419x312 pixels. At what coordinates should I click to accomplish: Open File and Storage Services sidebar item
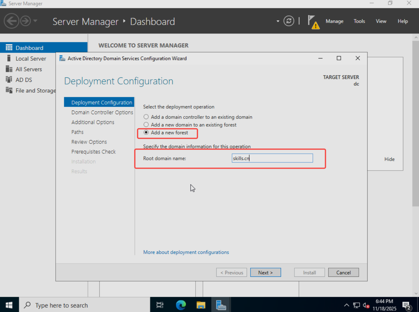pos(36,90)
